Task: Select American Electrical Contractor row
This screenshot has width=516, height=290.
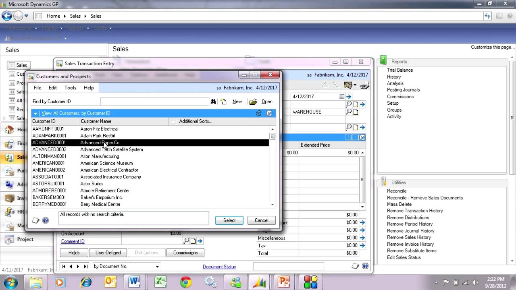Action: (150, 170)
